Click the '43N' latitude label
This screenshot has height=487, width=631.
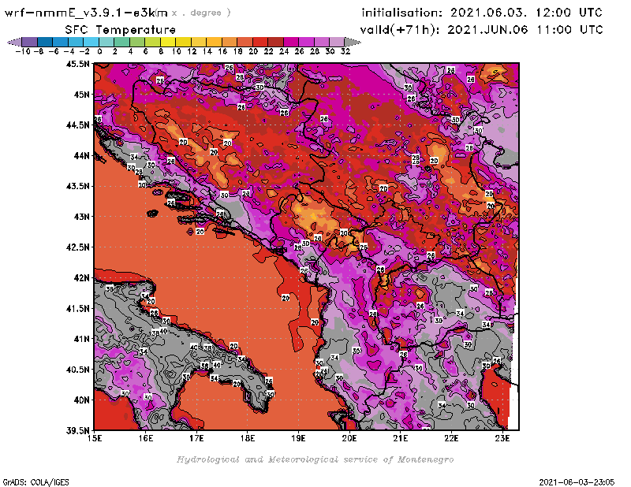[81, 217]
